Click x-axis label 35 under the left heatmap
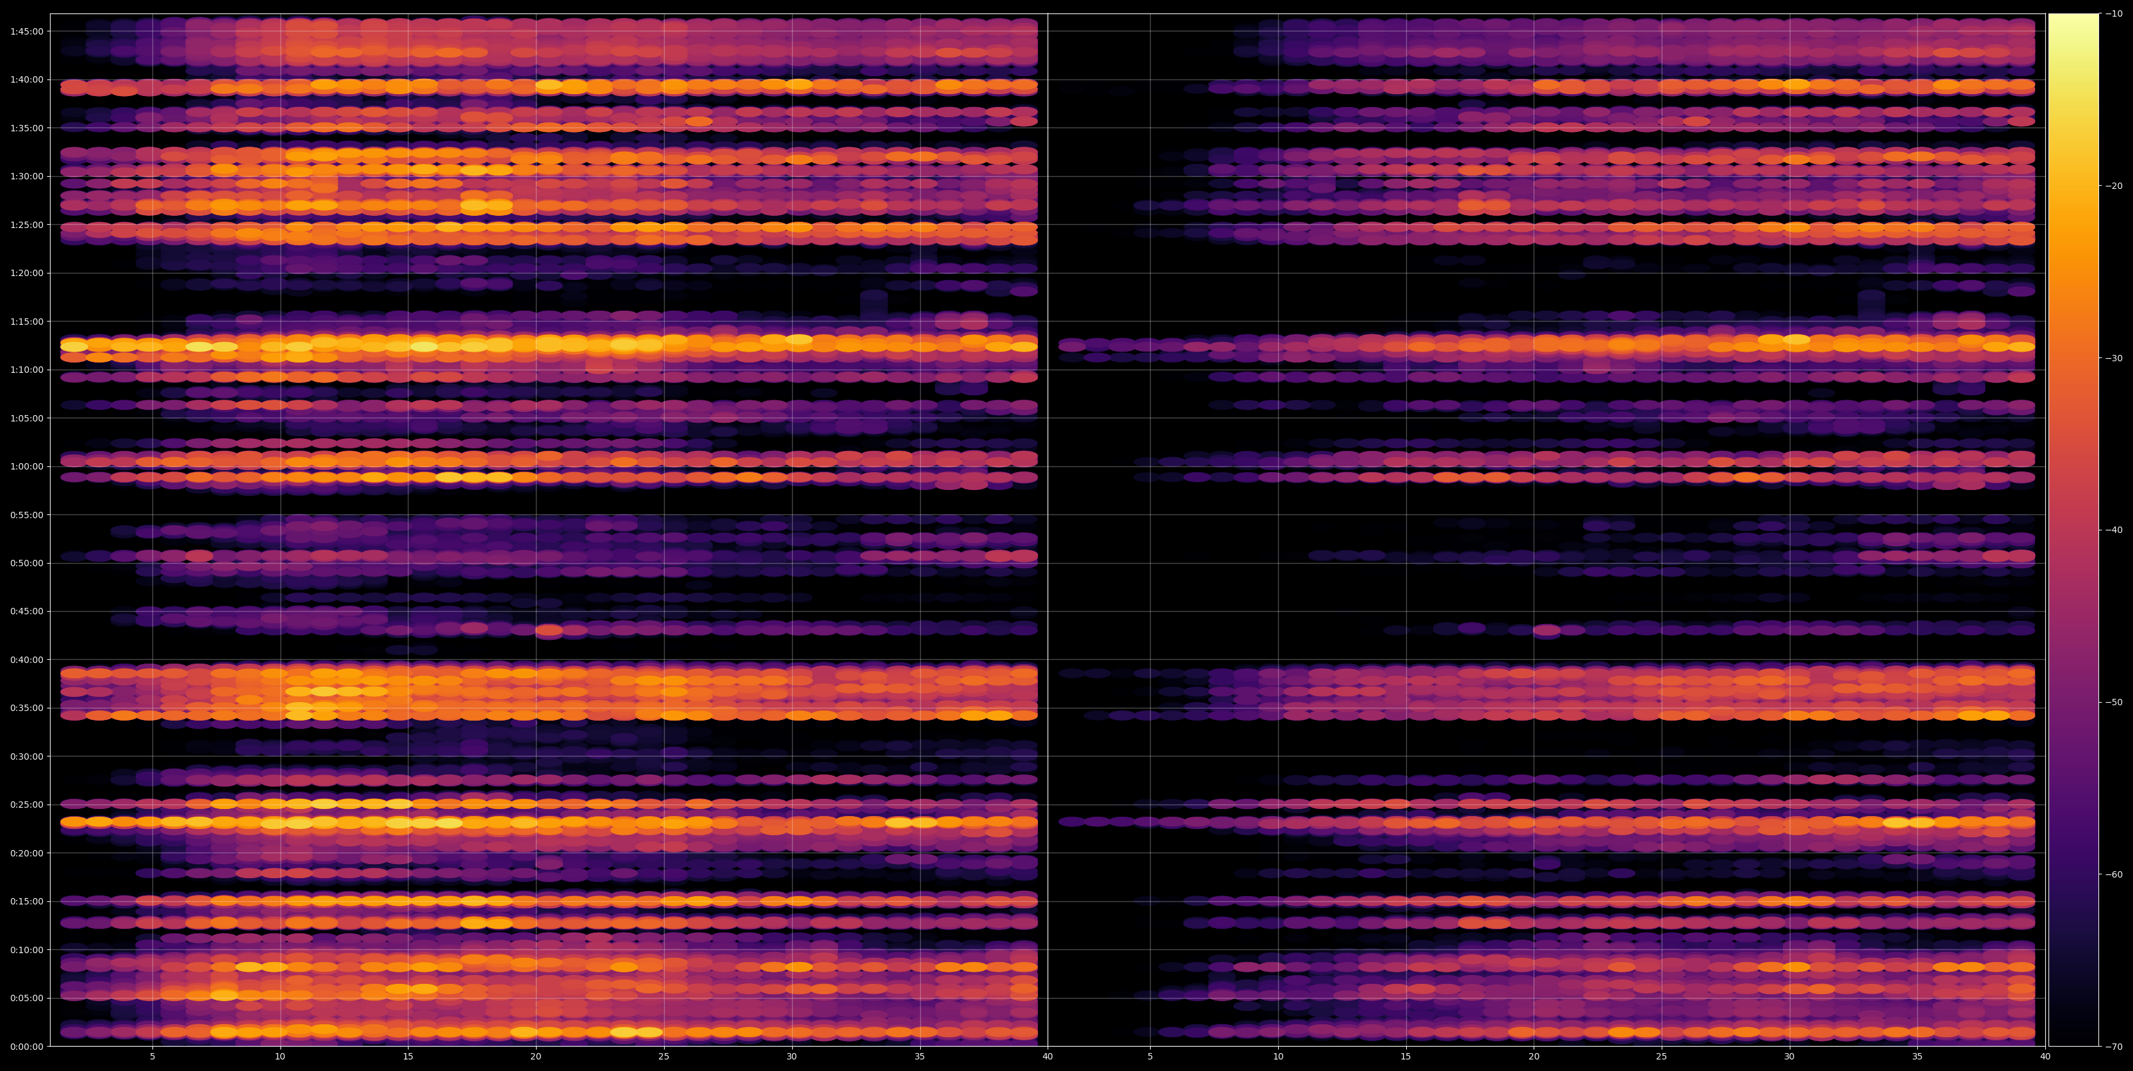 point(920,1056)
